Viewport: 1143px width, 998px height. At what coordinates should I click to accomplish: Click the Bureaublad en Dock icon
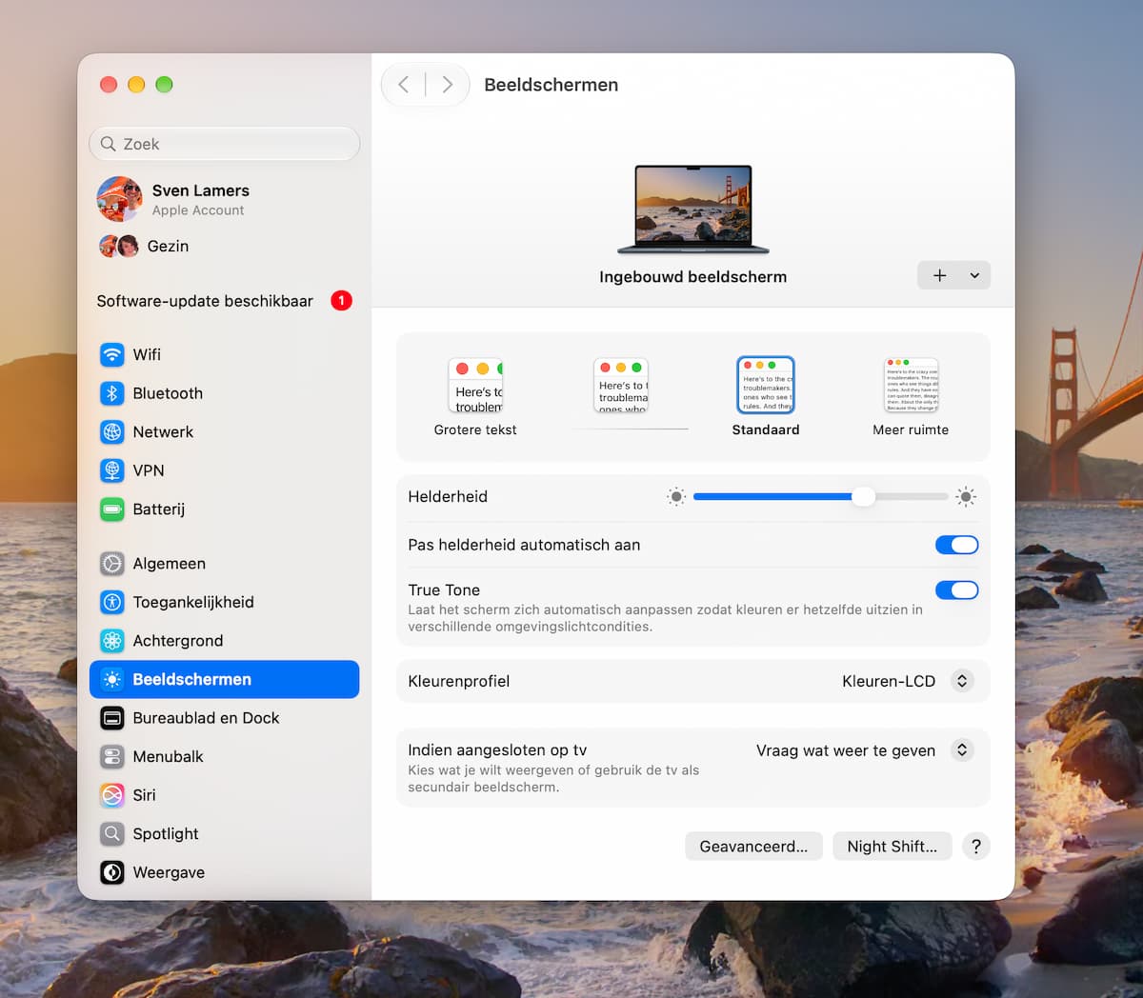point(112,718)
